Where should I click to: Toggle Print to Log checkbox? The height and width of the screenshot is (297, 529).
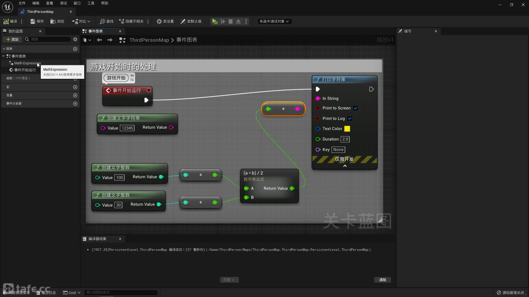[350, 119]
